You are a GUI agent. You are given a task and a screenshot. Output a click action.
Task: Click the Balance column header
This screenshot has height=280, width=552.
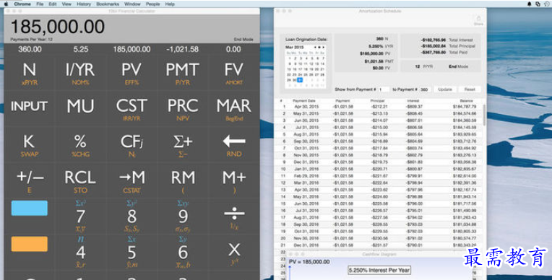tap(466, 100)
